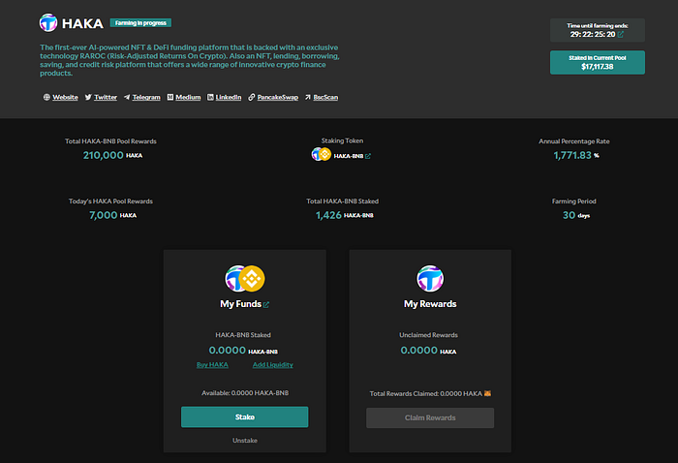
Task: Open the external link icon beside farming timer
Action: (x=621, y=34)
